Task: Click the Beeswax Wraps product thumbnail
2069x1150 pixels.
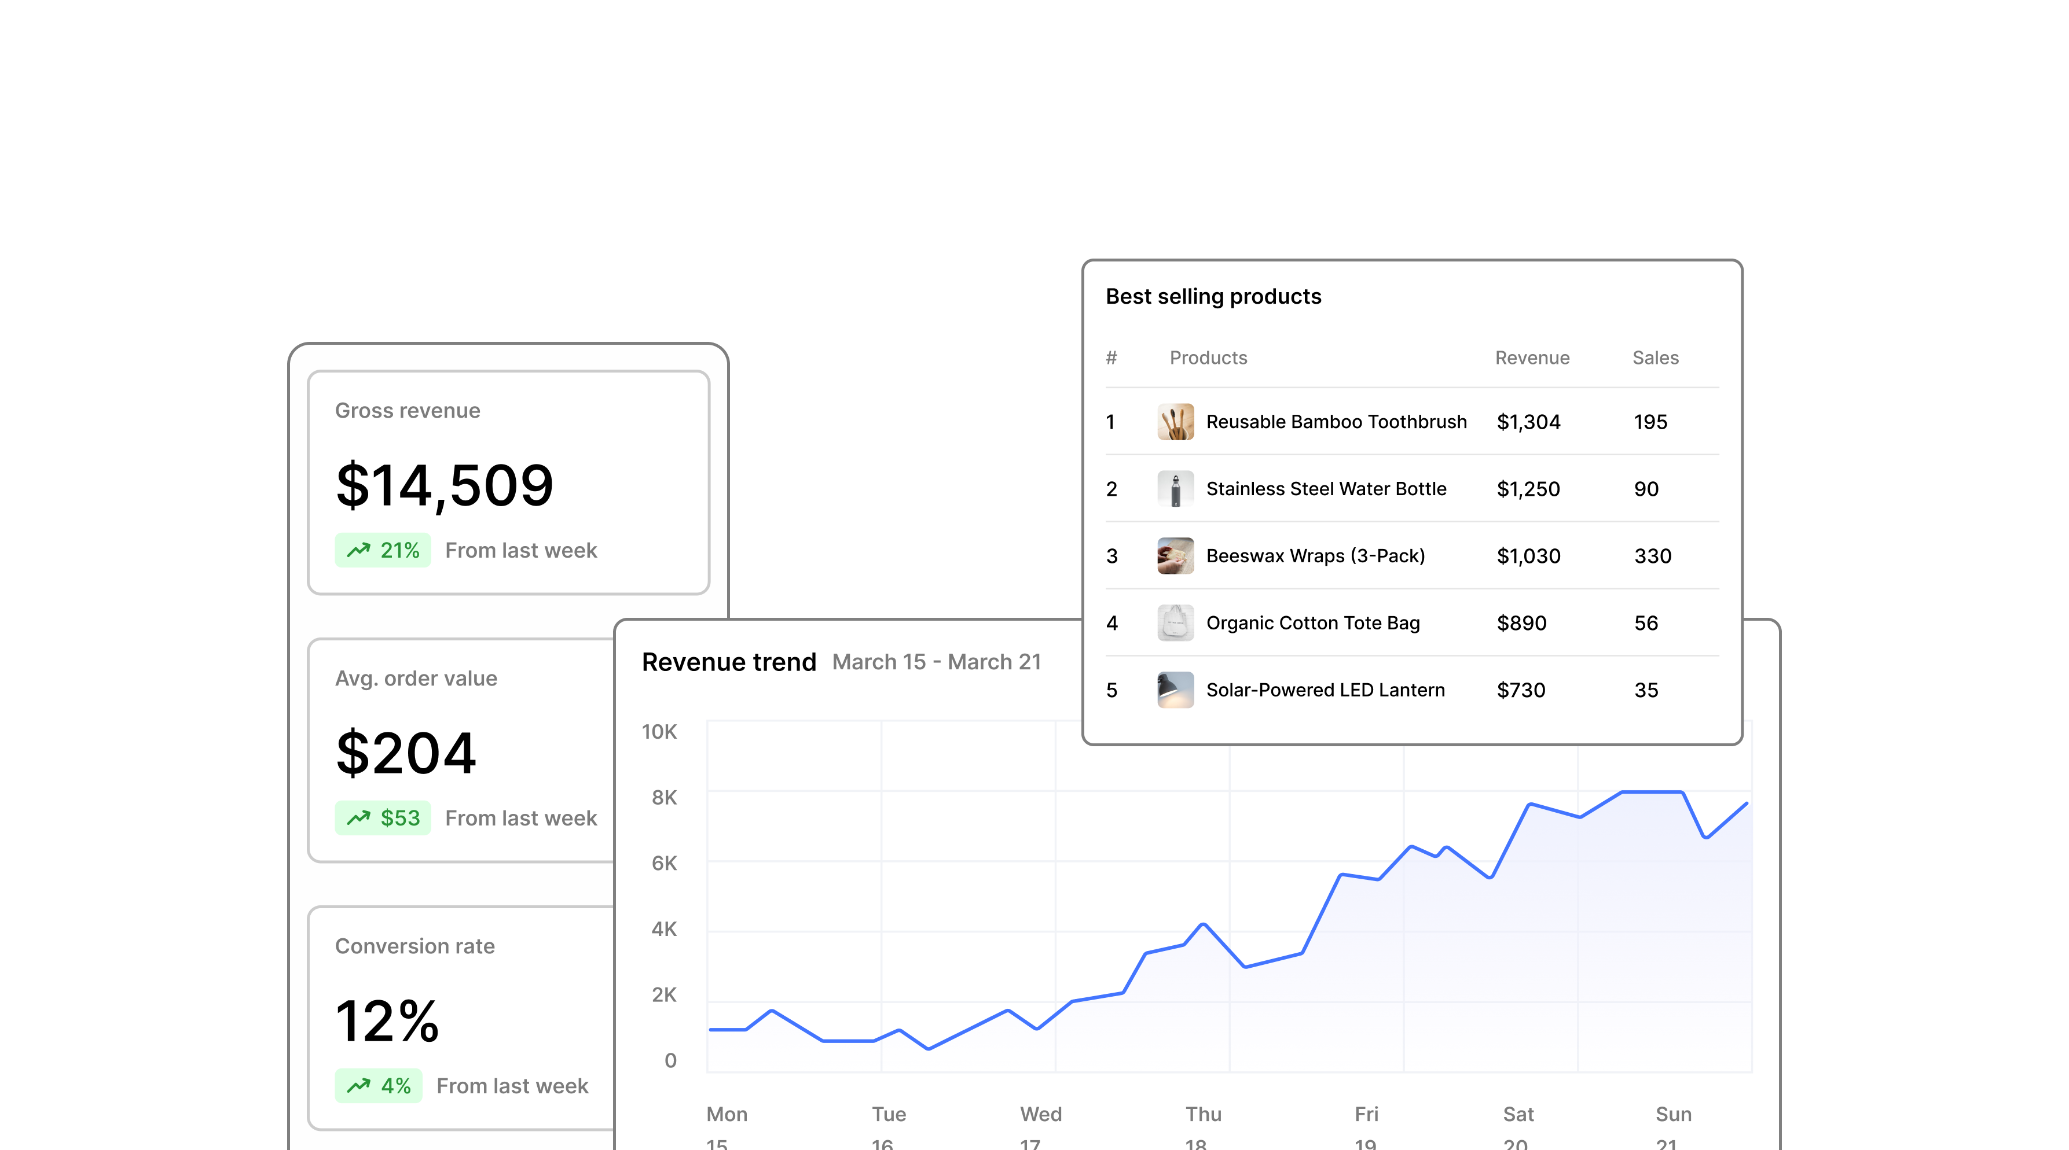Action: 1175,556
